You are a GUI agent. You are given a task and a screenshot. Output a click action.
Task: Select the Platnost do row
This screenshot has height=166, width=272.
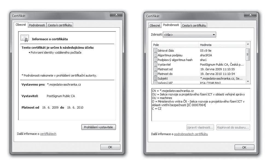[199, 74]
